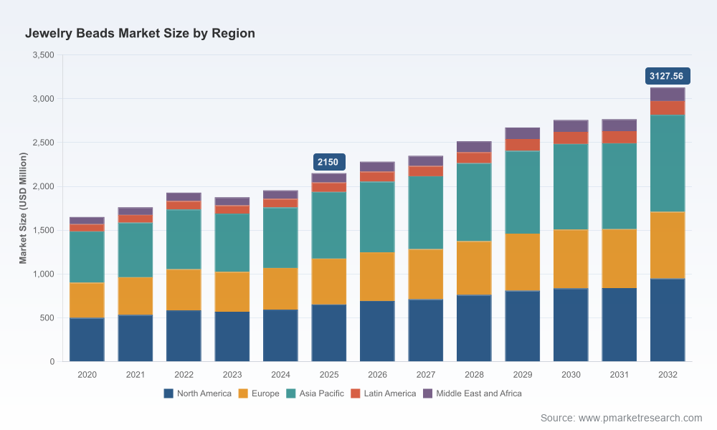This screenshot has height=430, width=717.
Task: Click the 2020 x-axis label
Action: point(87,375)
